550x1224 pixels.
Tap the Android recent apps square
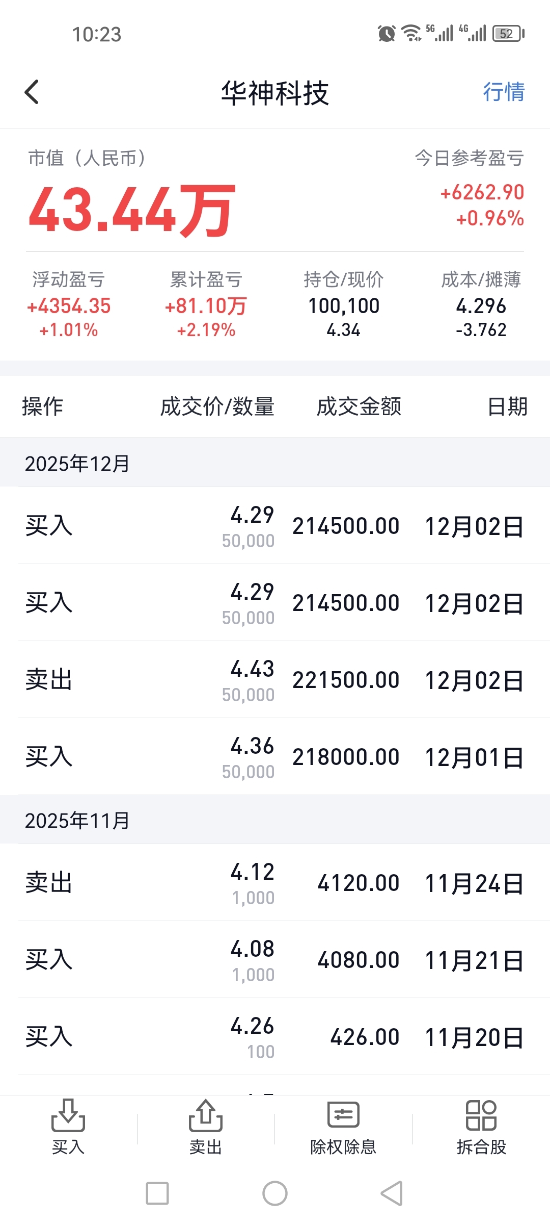[x=157, y=1193]
